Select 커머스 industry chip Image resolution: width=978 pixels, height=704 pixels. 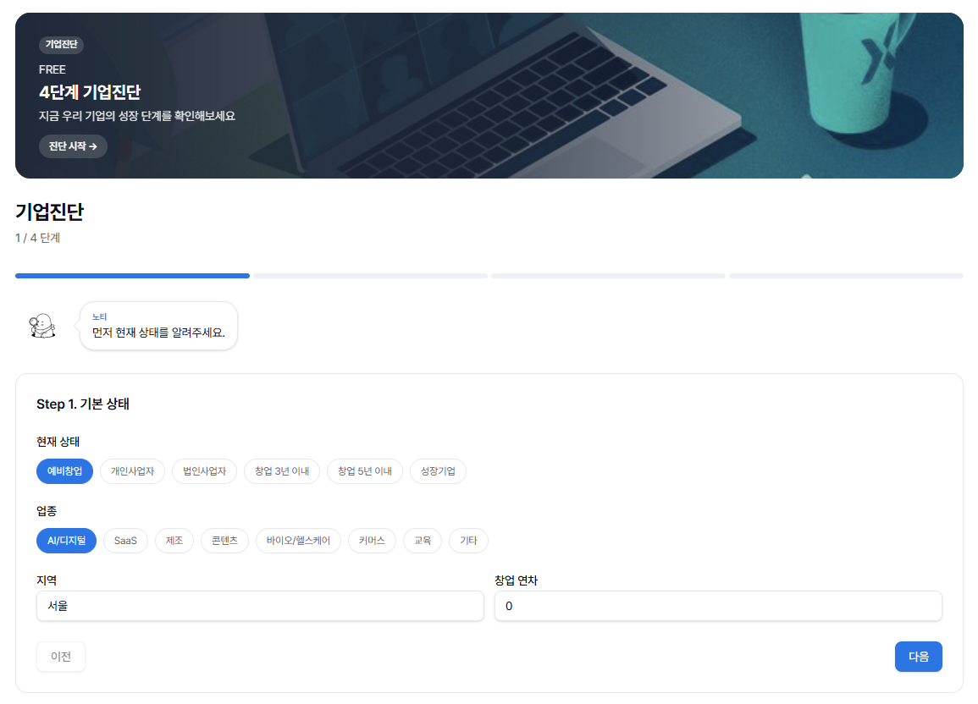pos(372,540)
